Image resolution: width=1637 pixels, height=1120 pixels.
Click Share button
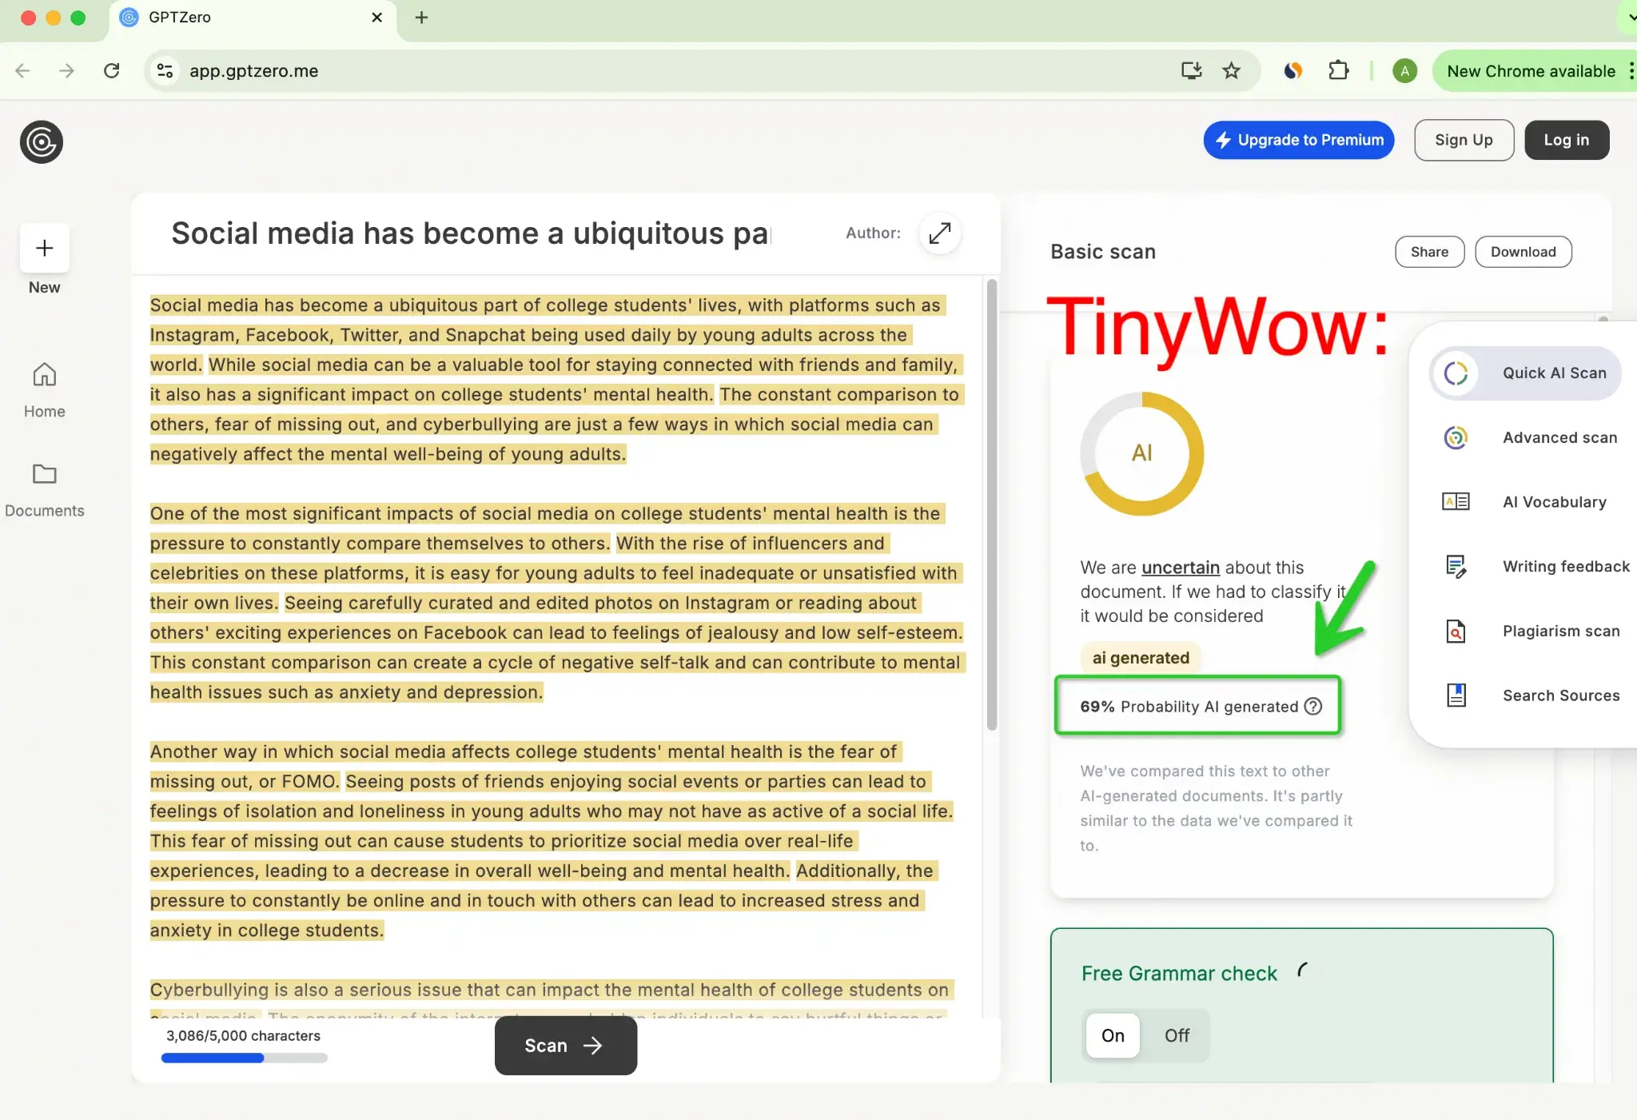pos(1429,252)
